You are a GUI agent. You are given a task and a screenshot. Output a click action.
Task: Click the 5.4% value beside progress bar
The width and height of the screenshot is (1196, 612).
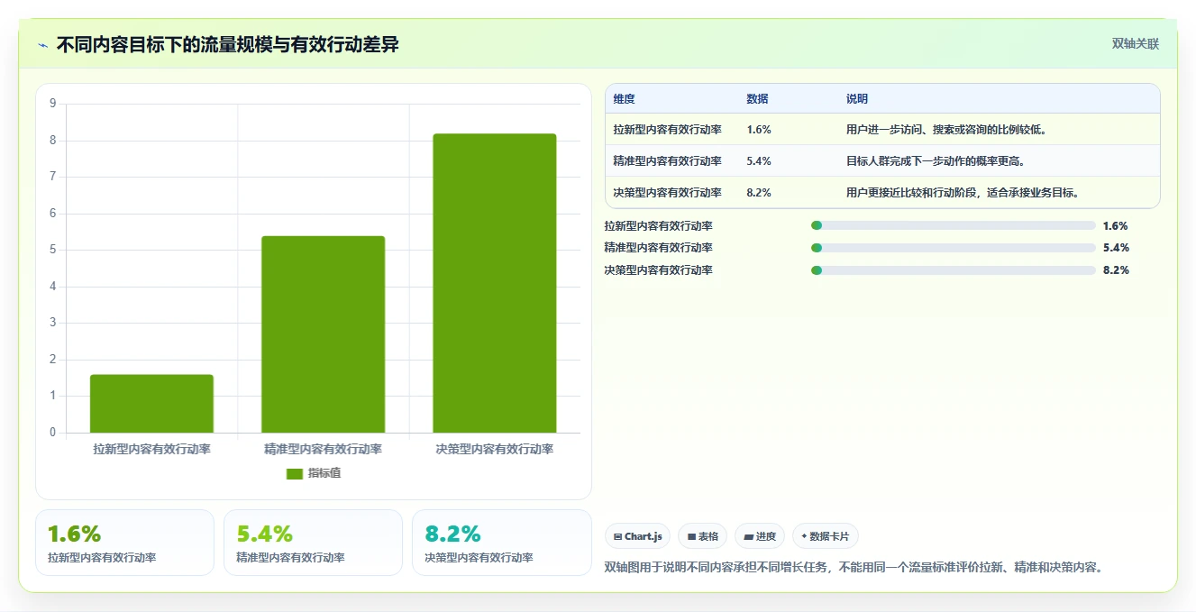pos(1116,248)
